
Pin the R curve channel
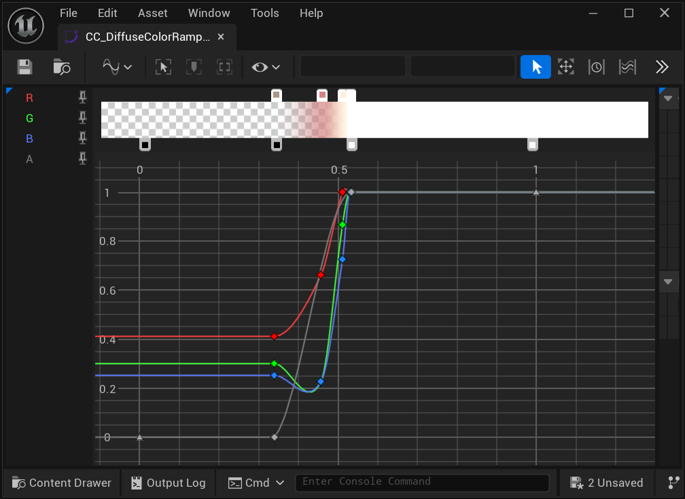(83, 97)
